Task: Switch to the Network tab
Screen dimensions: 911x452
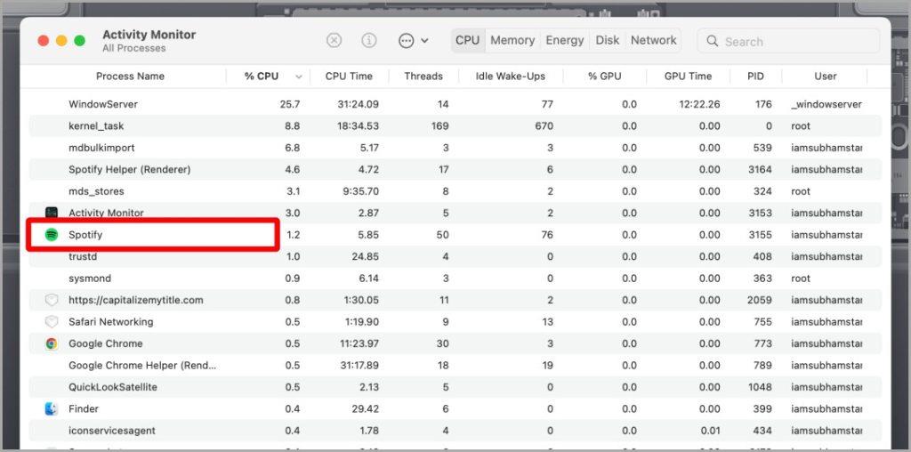Action: coord(654,40)
